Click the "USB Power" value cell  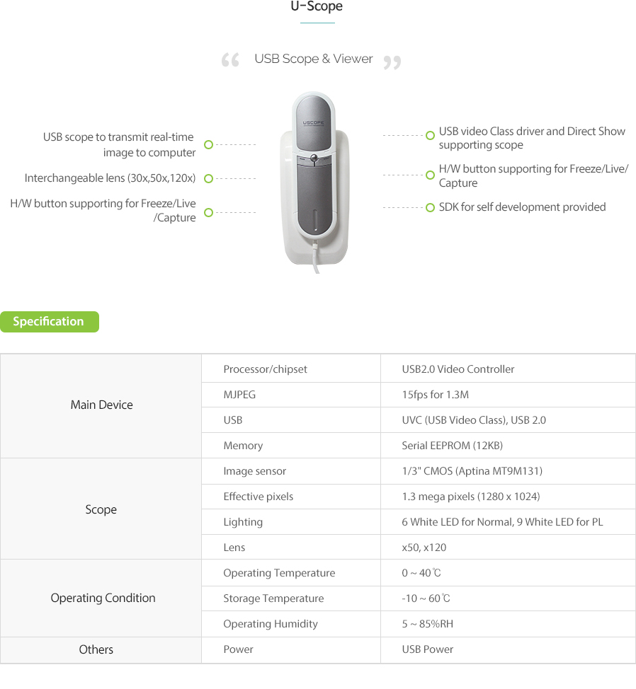[427, 649]
